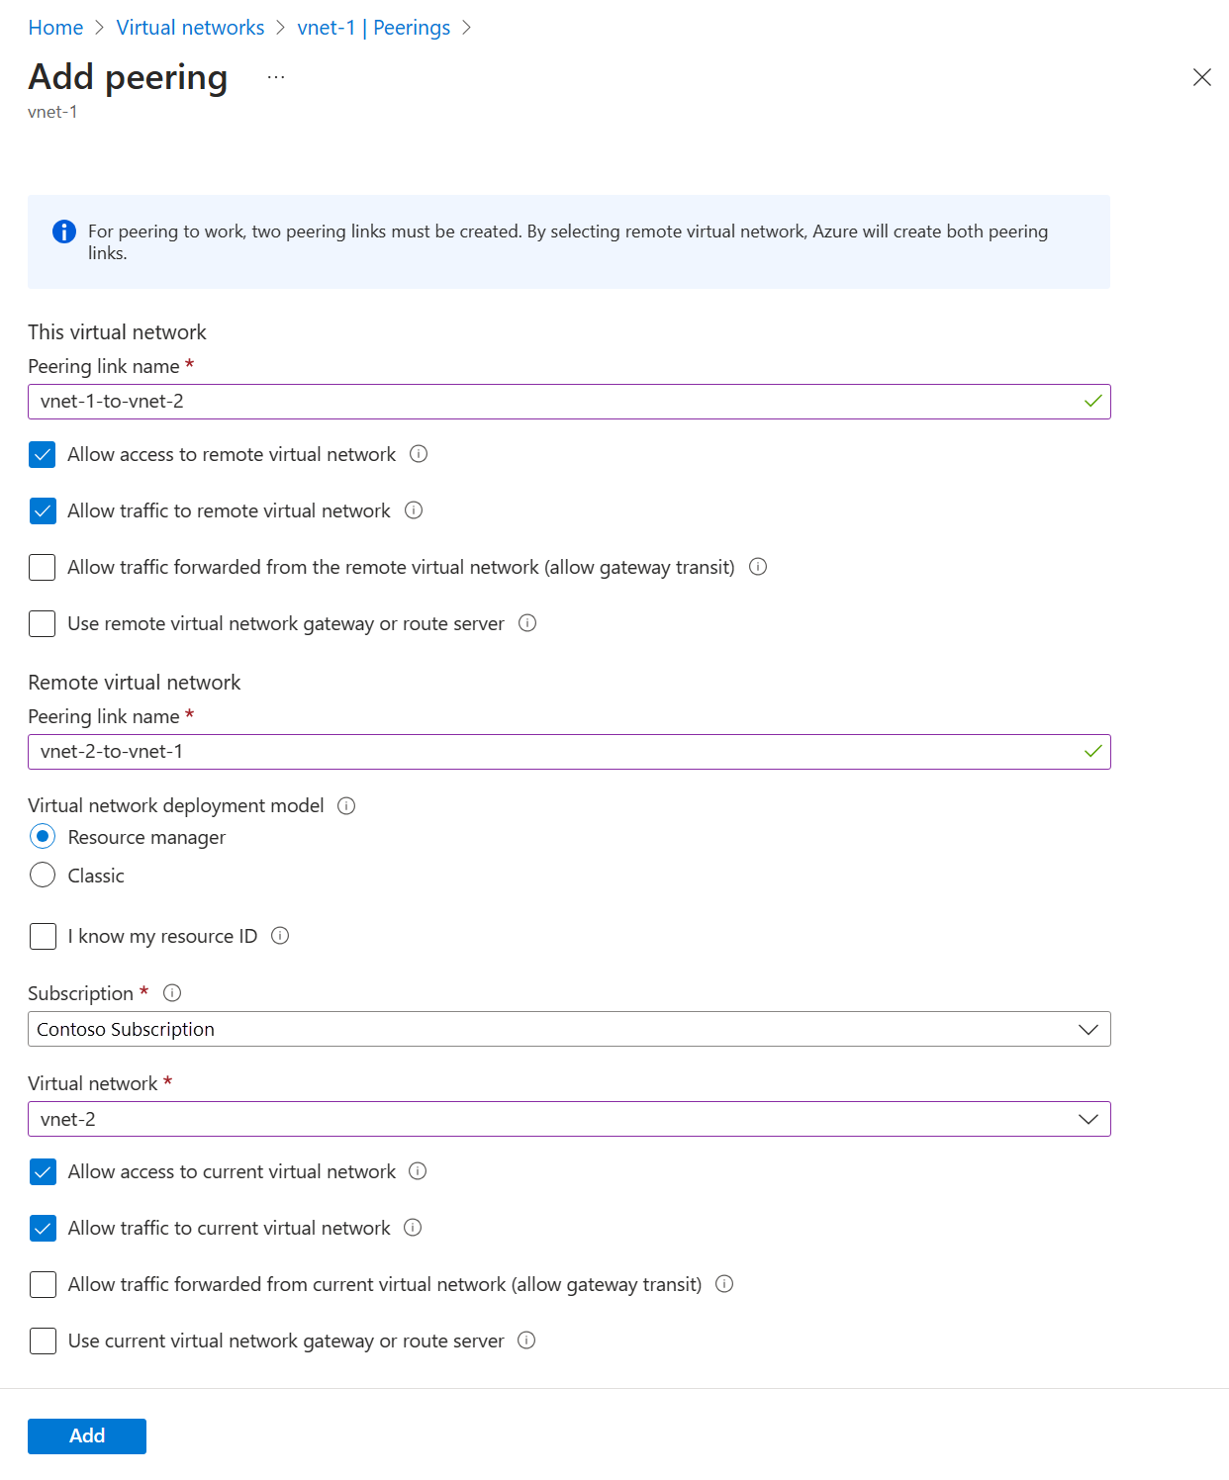Uncheck Allow access to remote virtual network
This screenshot has width=1229, height=1480.
42,455
